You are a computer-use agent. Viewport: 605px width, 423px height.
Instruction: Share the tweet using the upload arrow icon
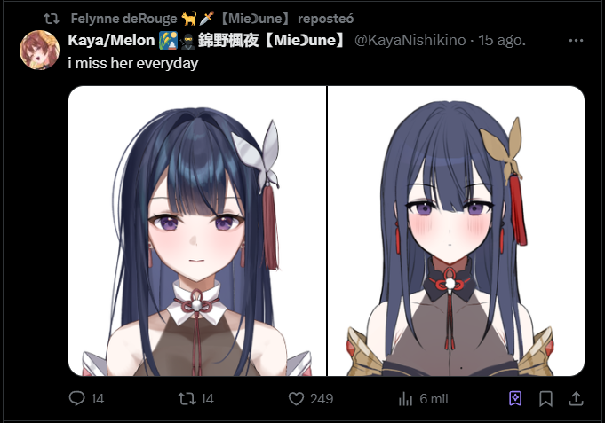[576, 398]
